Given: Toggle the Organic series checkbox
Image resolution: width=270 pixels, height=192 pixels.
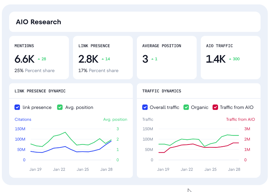Looking at the screenshot, I should pyautogui.click(x=186, y=107).
